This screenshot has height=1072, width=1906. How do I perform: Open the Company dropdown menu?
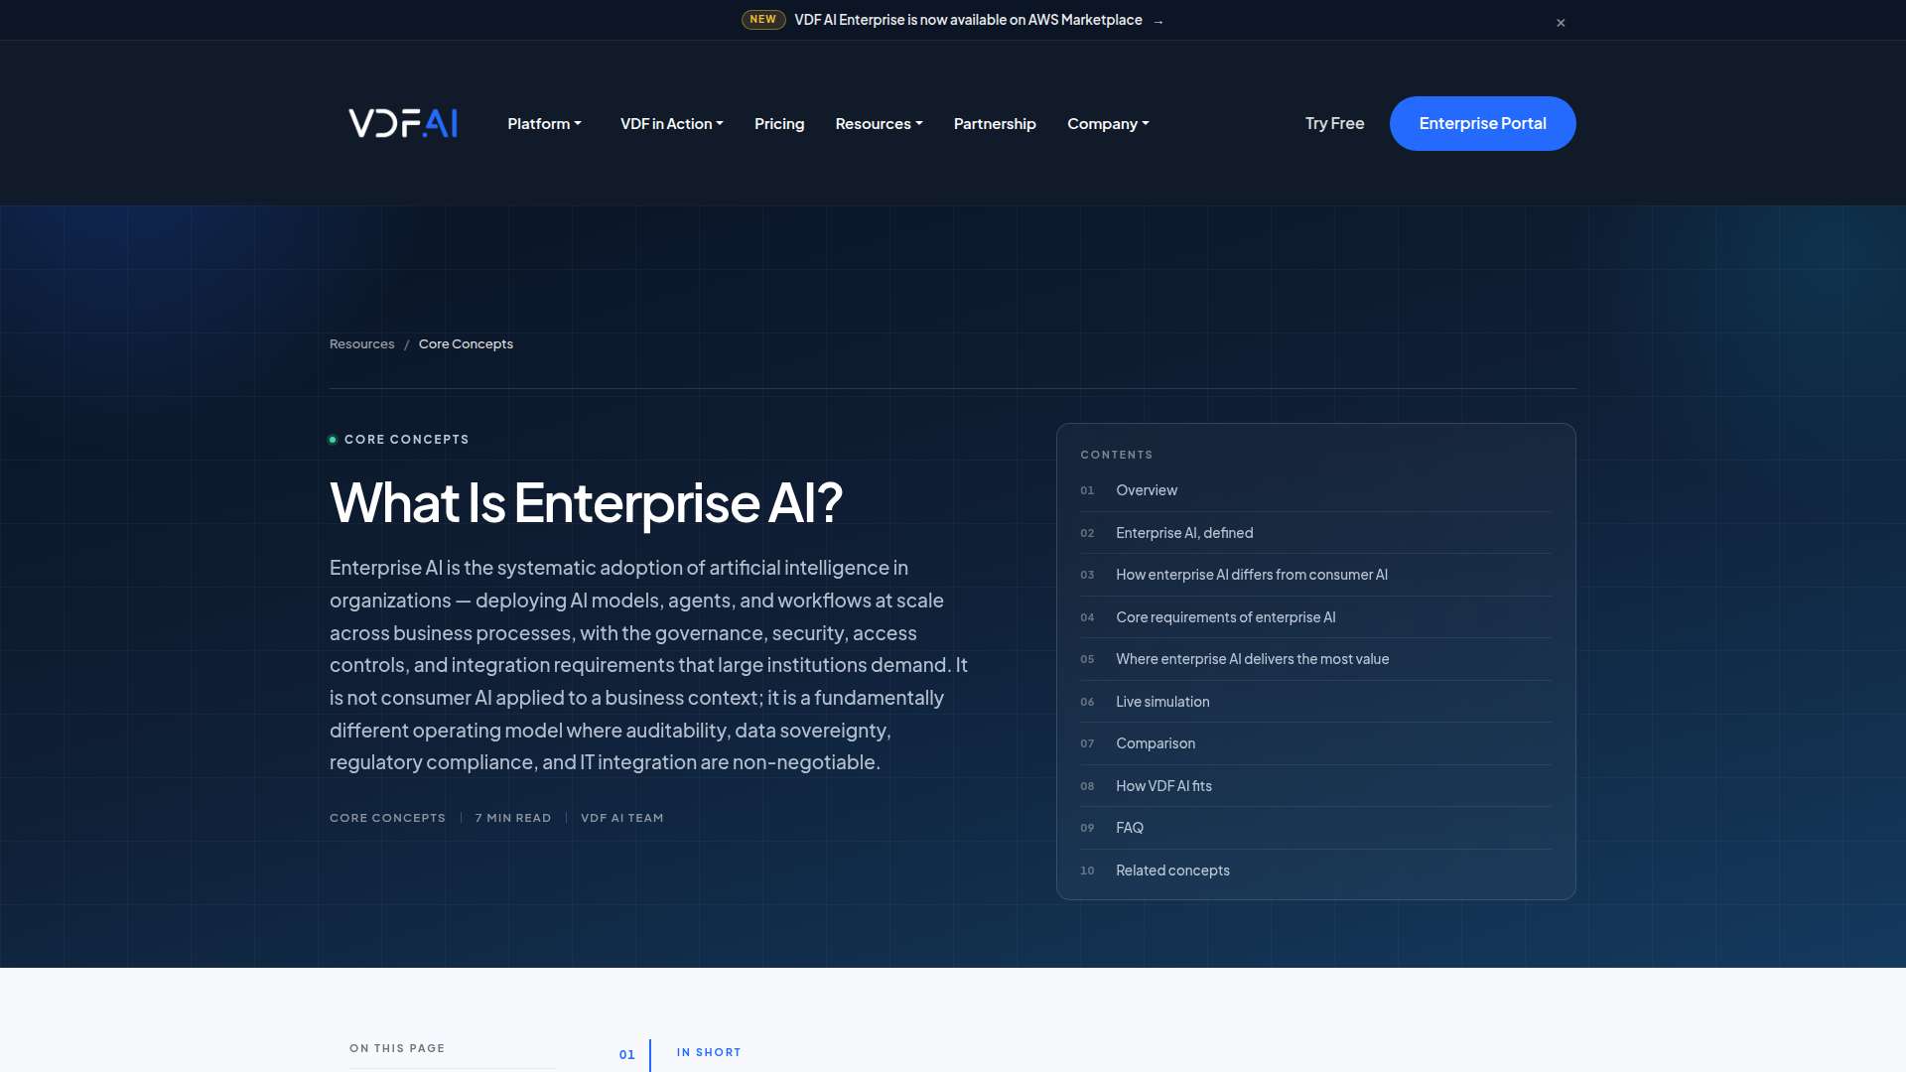tap(1108, 124)
